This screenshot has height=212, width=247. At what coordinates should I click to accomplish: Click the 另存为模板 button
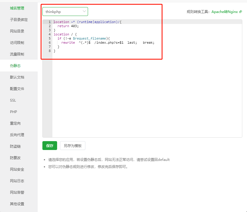pos(73,146)
